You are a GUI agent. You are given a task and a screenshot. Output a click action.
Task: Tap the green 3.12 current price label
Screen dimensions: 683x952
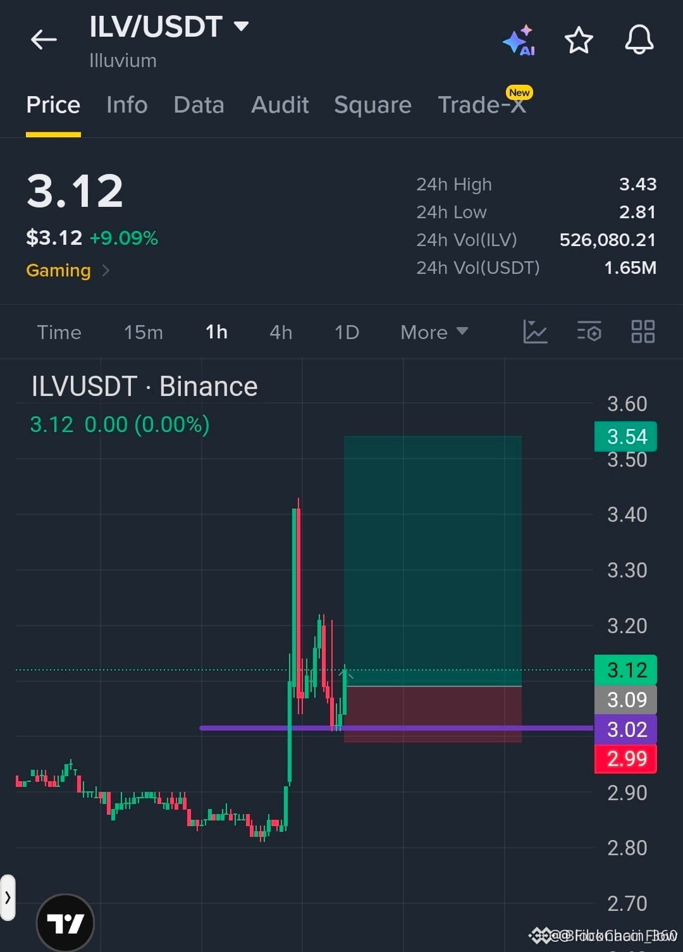point(625,670)
